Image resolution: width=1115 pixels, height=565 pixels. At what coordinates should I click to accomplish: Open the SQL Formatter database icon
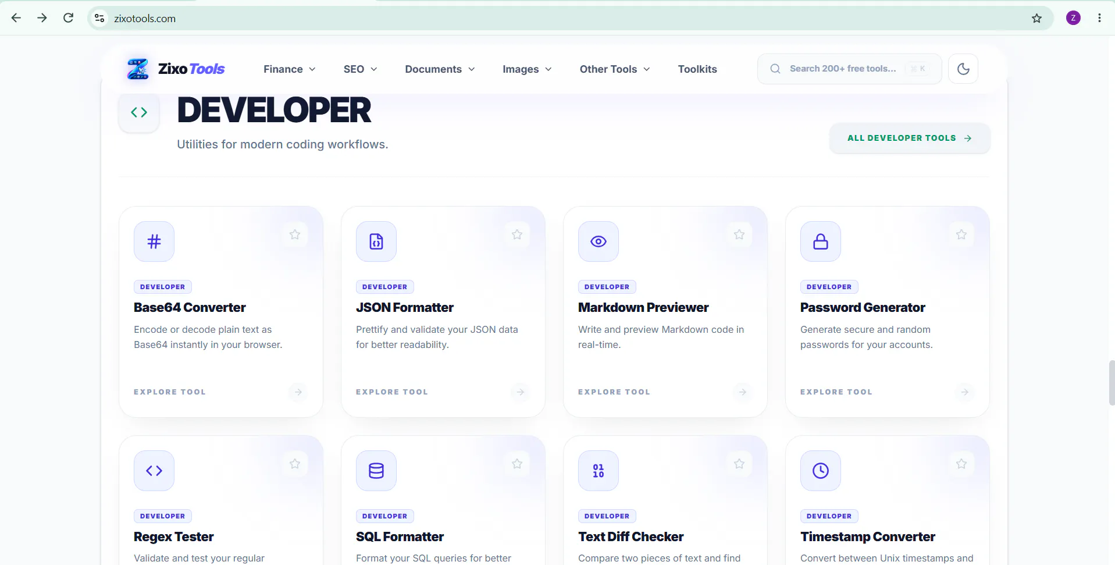[376, 471]
